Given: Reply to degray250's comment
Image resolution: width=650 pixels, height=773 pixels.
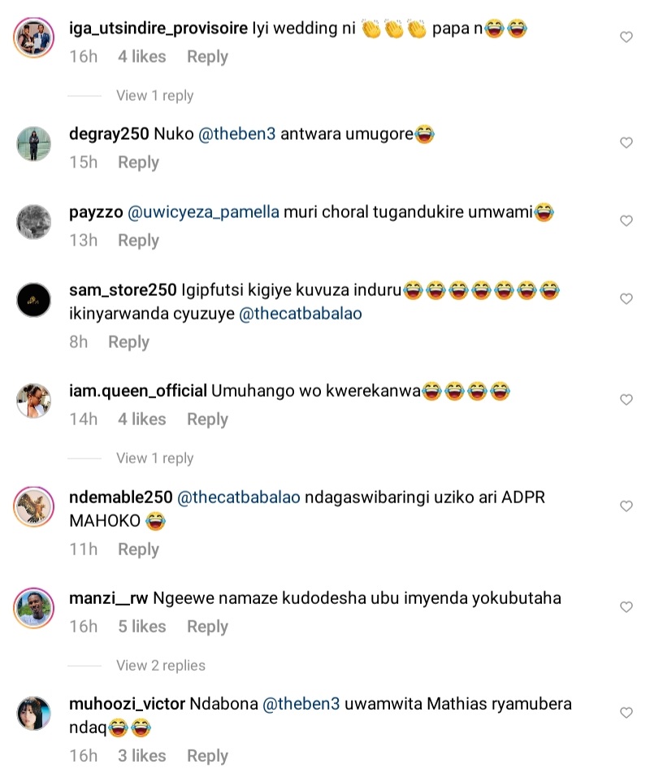Looking at the screenshot, I should 138,163.
